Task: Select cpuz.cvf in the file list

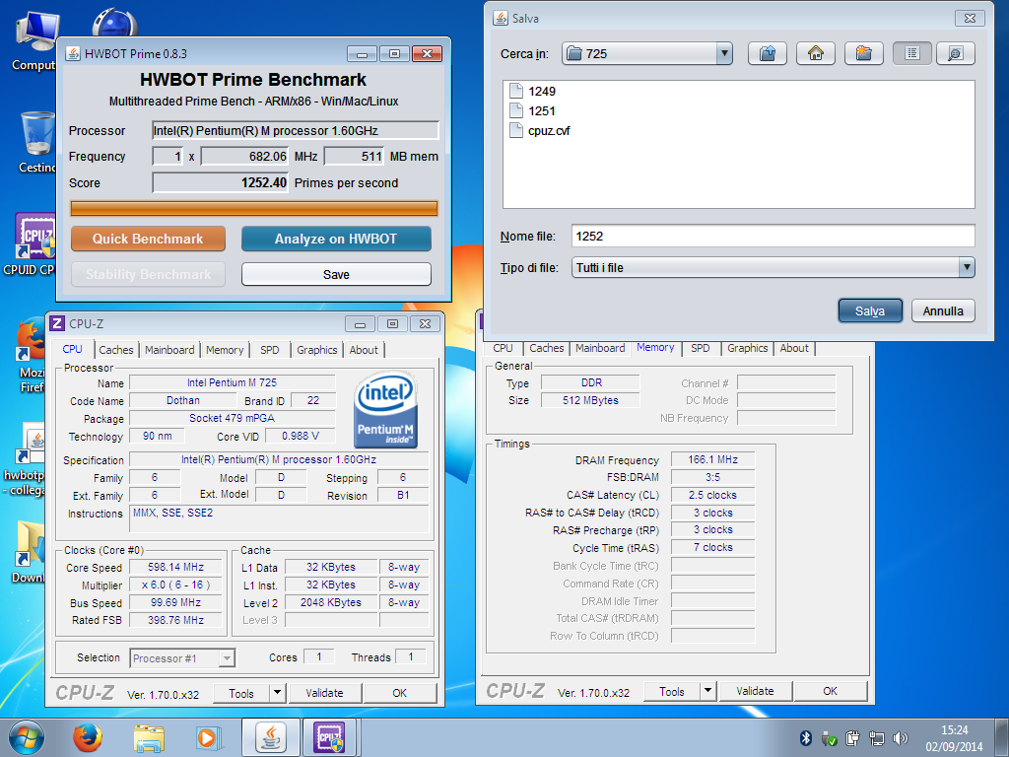Action: coord(540,131)
